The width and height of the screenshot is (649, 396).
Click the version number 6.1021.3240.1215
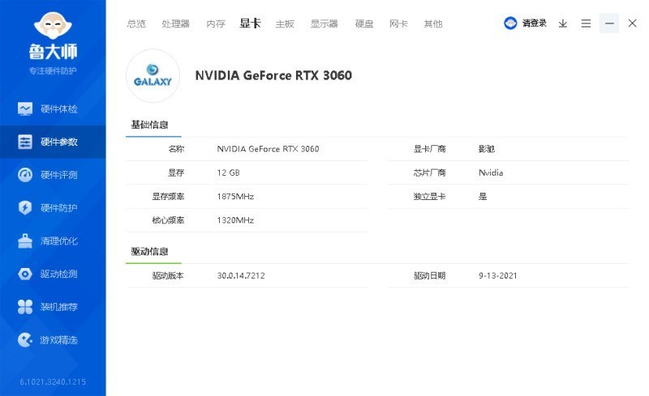click(x=53, y=382)
